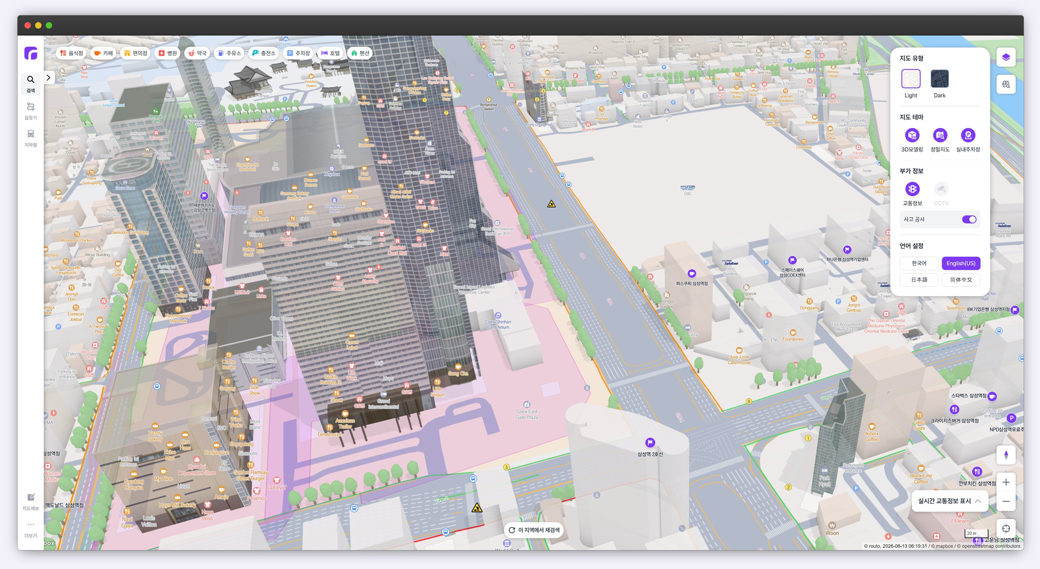Zoom out with the minus button
The height and width of the screenshot is (569, 1040).
click(1006, 502)
